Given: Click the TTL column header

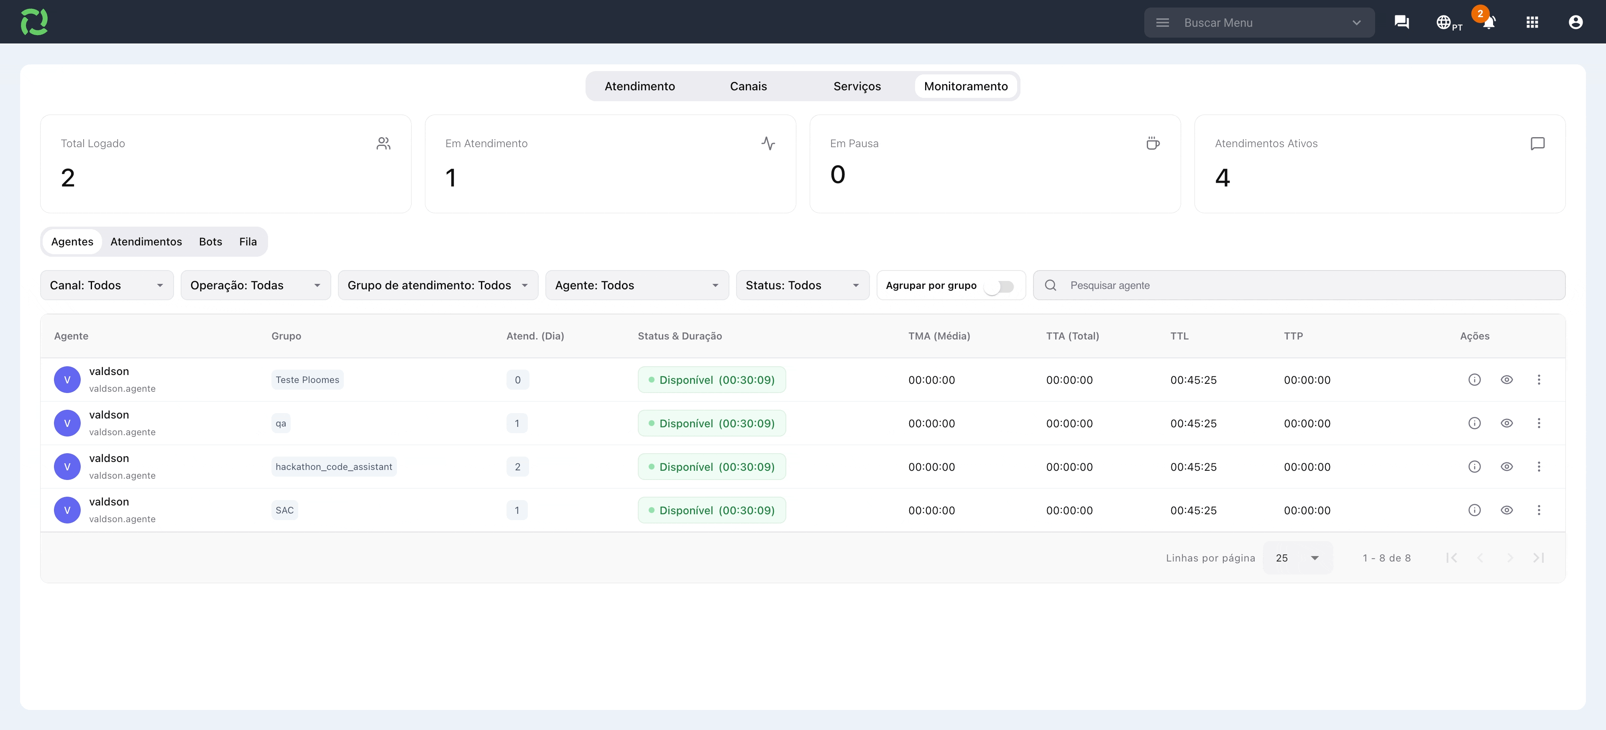Looking at the screenshot, I should 1179,336.
